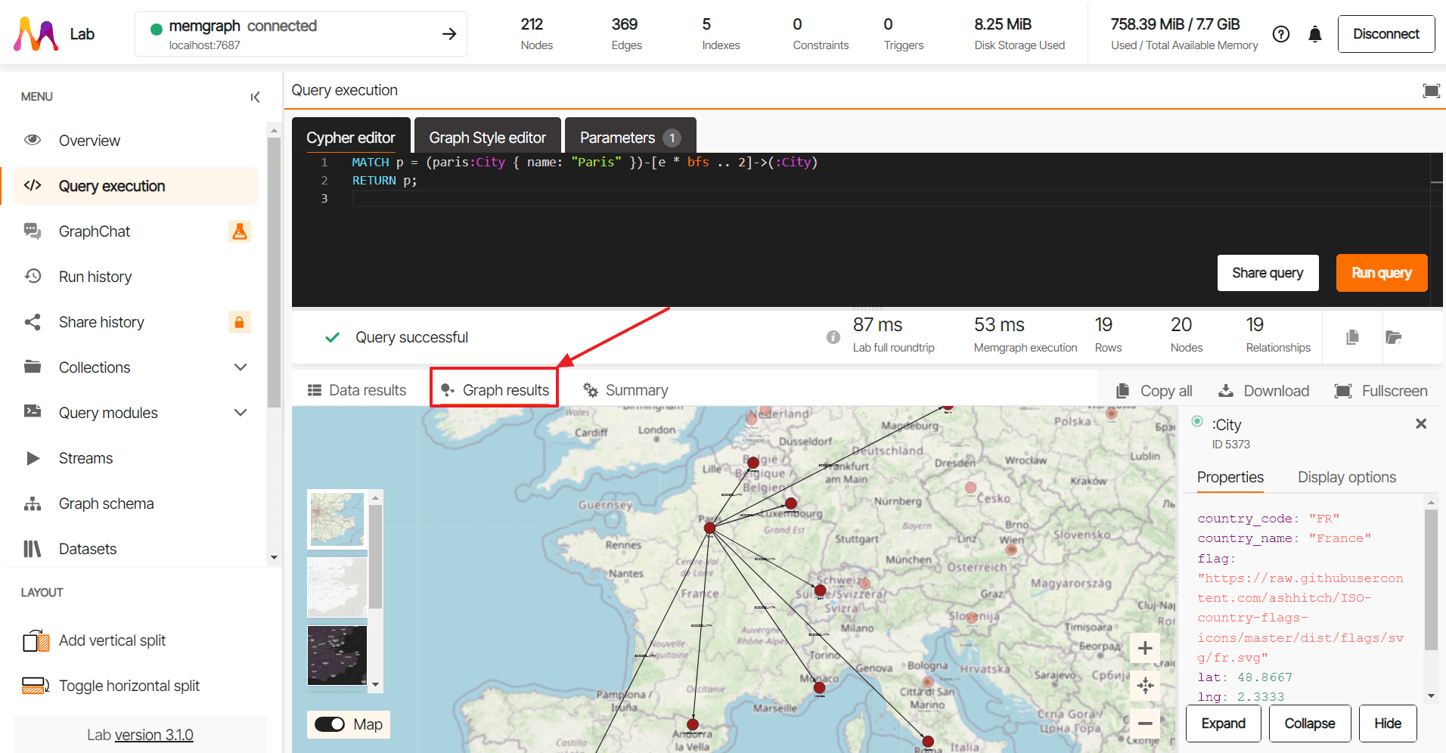Click map style list down arrow
The image size is (1446, 753).
click(x=376, y=685)
